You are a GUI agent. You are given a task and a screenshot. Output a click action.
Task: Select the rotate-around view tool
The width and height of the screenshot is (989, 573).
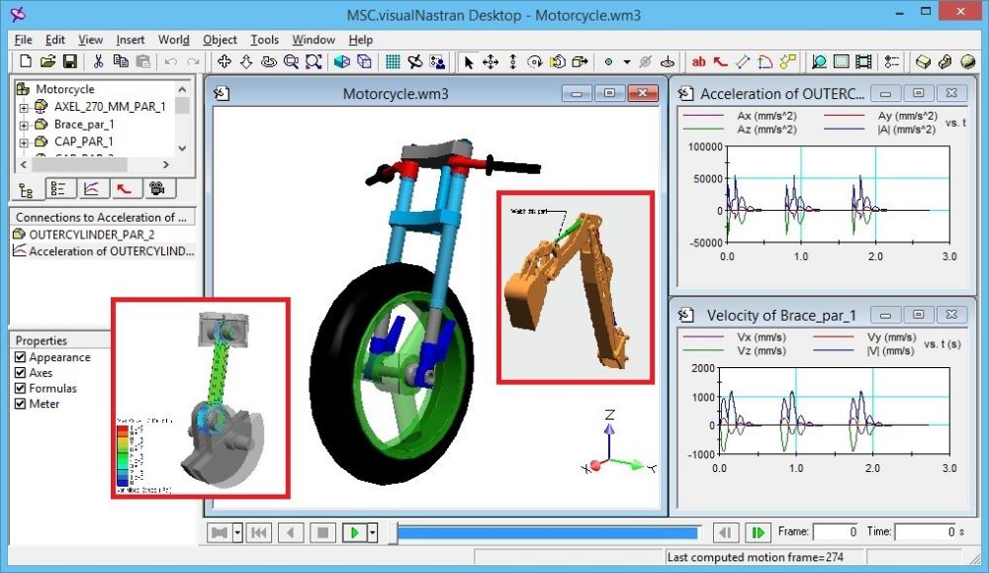click(x=269, y=61)
